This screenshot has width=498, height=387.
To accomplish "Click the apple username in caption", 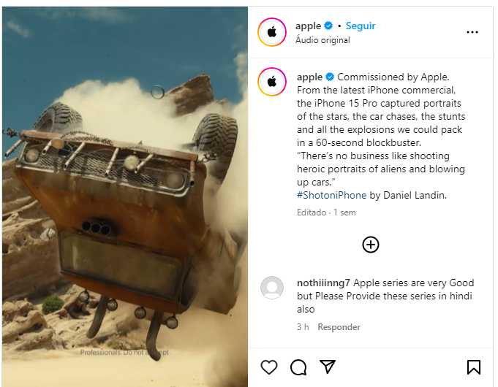I will click(x=309, y=77).
